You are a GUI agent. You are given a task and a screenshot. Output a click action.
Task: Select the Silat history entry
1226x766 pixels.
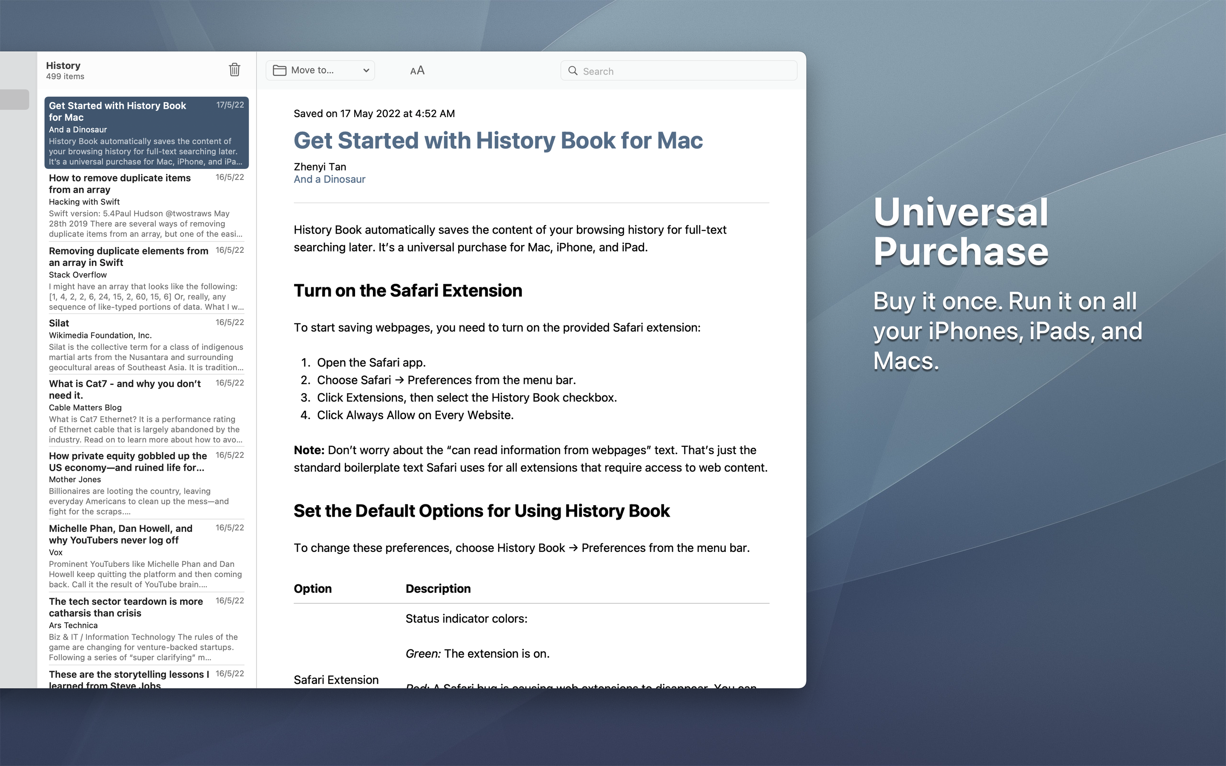pos(146,345)
